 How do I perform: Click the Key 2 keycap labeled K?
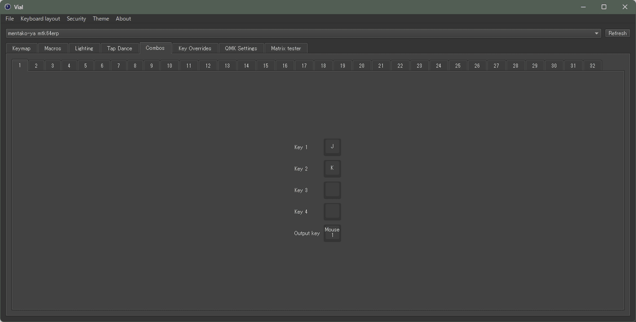[x=332, y=169]
